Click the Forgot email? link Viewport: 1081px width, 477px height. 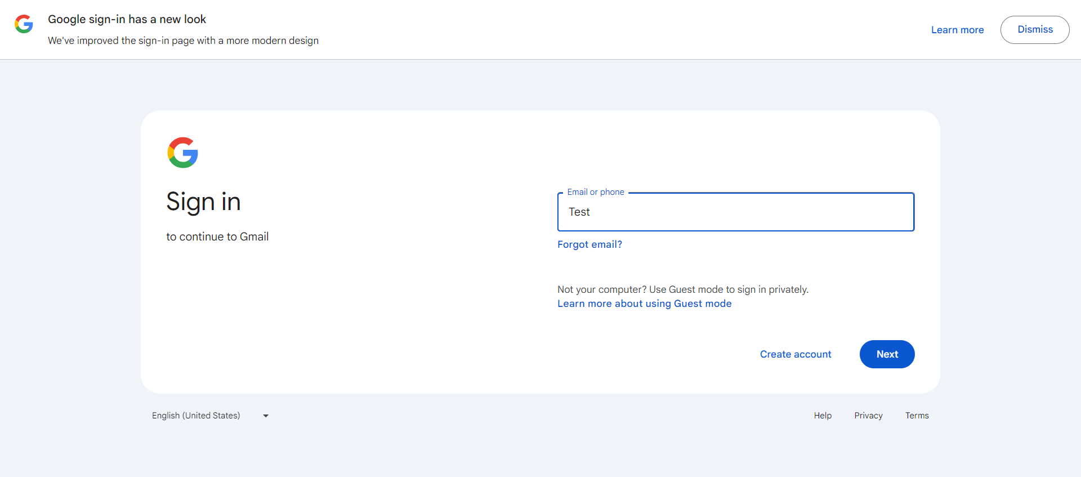point(589,244)
